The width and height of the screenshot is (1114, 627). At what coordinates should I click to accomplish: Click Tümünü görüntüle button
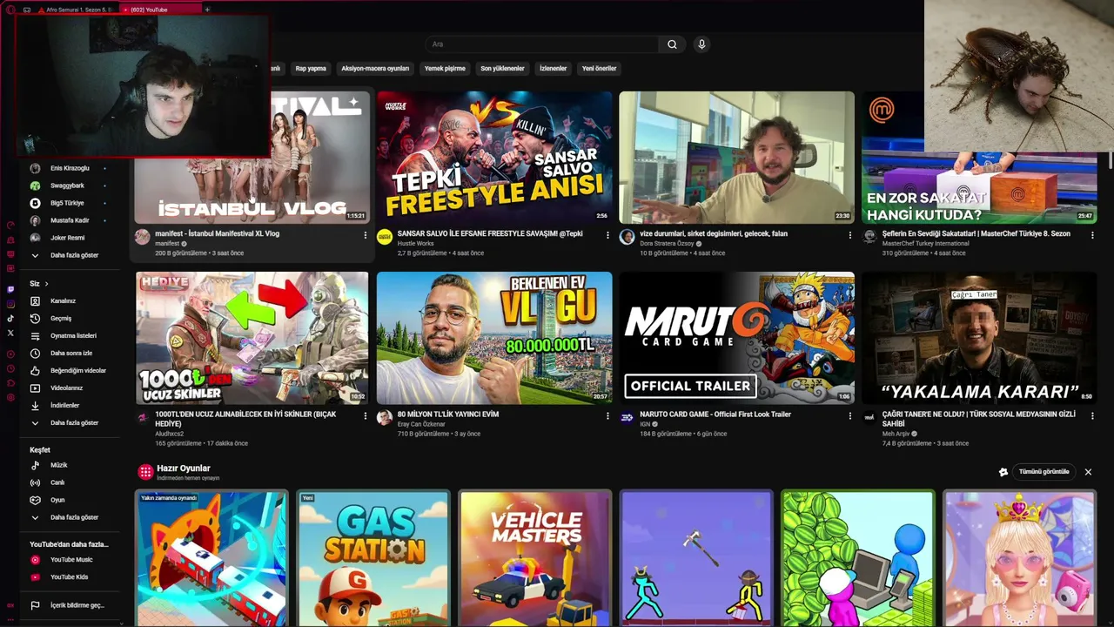click(x=1044, y=472)
